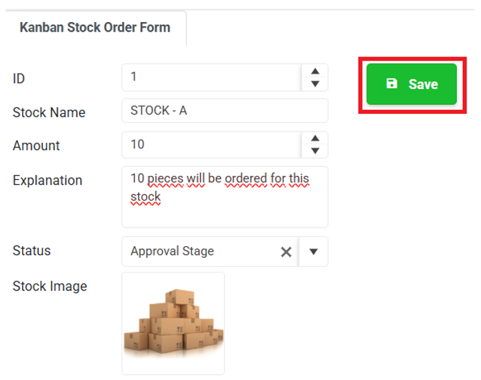
Task: Decrease the ID value with the down arrow
Action: tap(315, 83)
